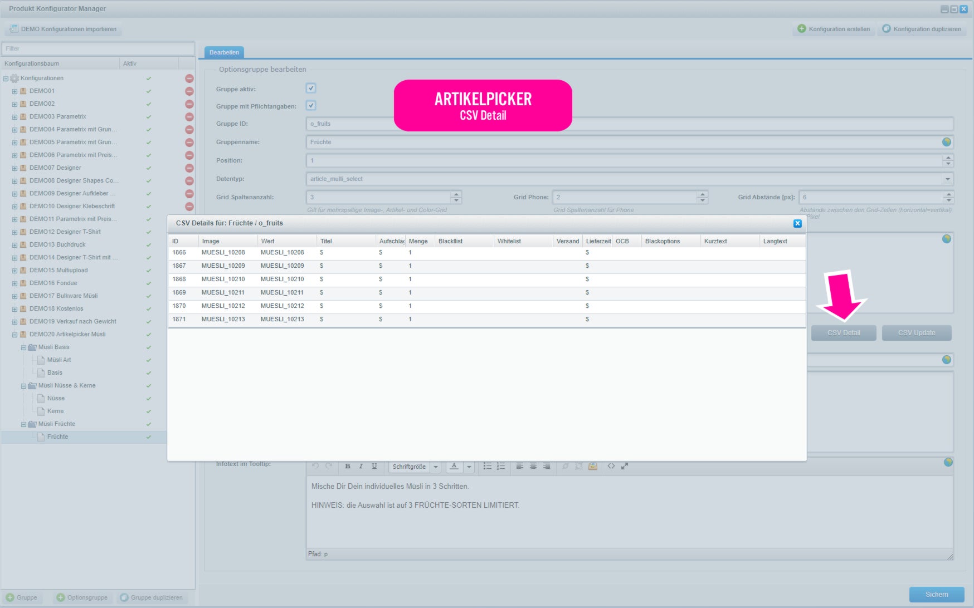Click Konfiguration duplizieren button
Image resolution: width=974 pixels, height=608 pixels.
tap(922, 29)
